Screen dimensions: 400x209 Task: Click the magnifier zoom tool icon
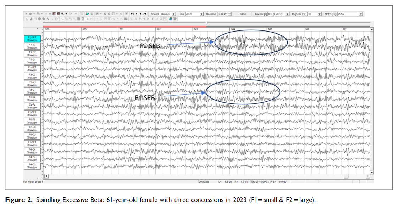tap(62, 14)
